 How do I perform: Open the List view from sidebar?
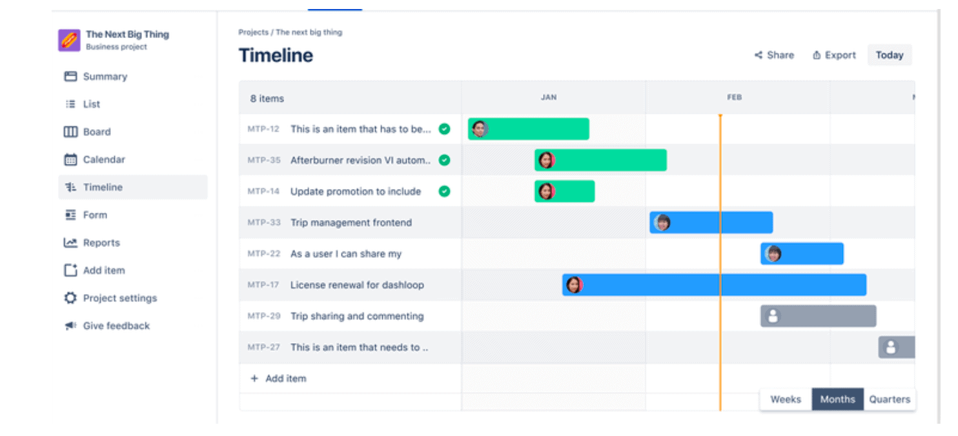pos(71,104)
